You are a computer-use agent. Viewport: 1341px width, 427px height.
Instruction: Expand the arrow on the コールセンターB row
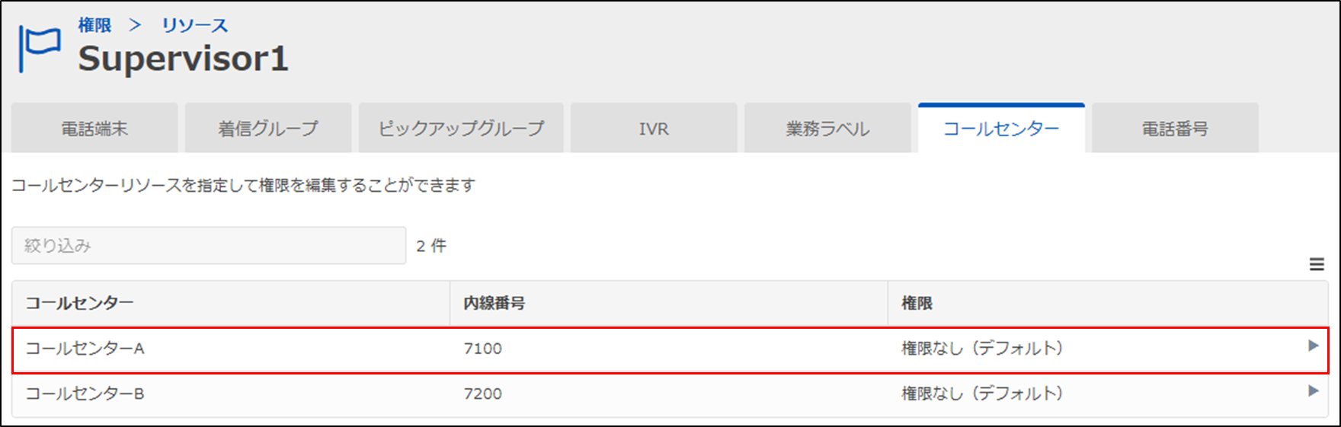pos(1313,391)
